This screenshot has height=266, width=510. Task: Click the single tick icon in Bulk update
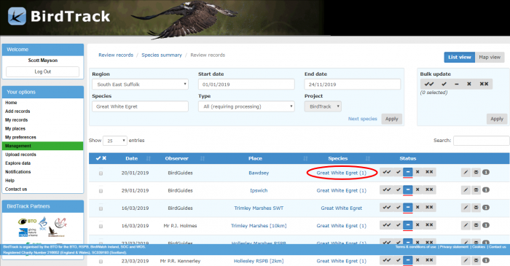pyautogui.click(x=444, y=84)
